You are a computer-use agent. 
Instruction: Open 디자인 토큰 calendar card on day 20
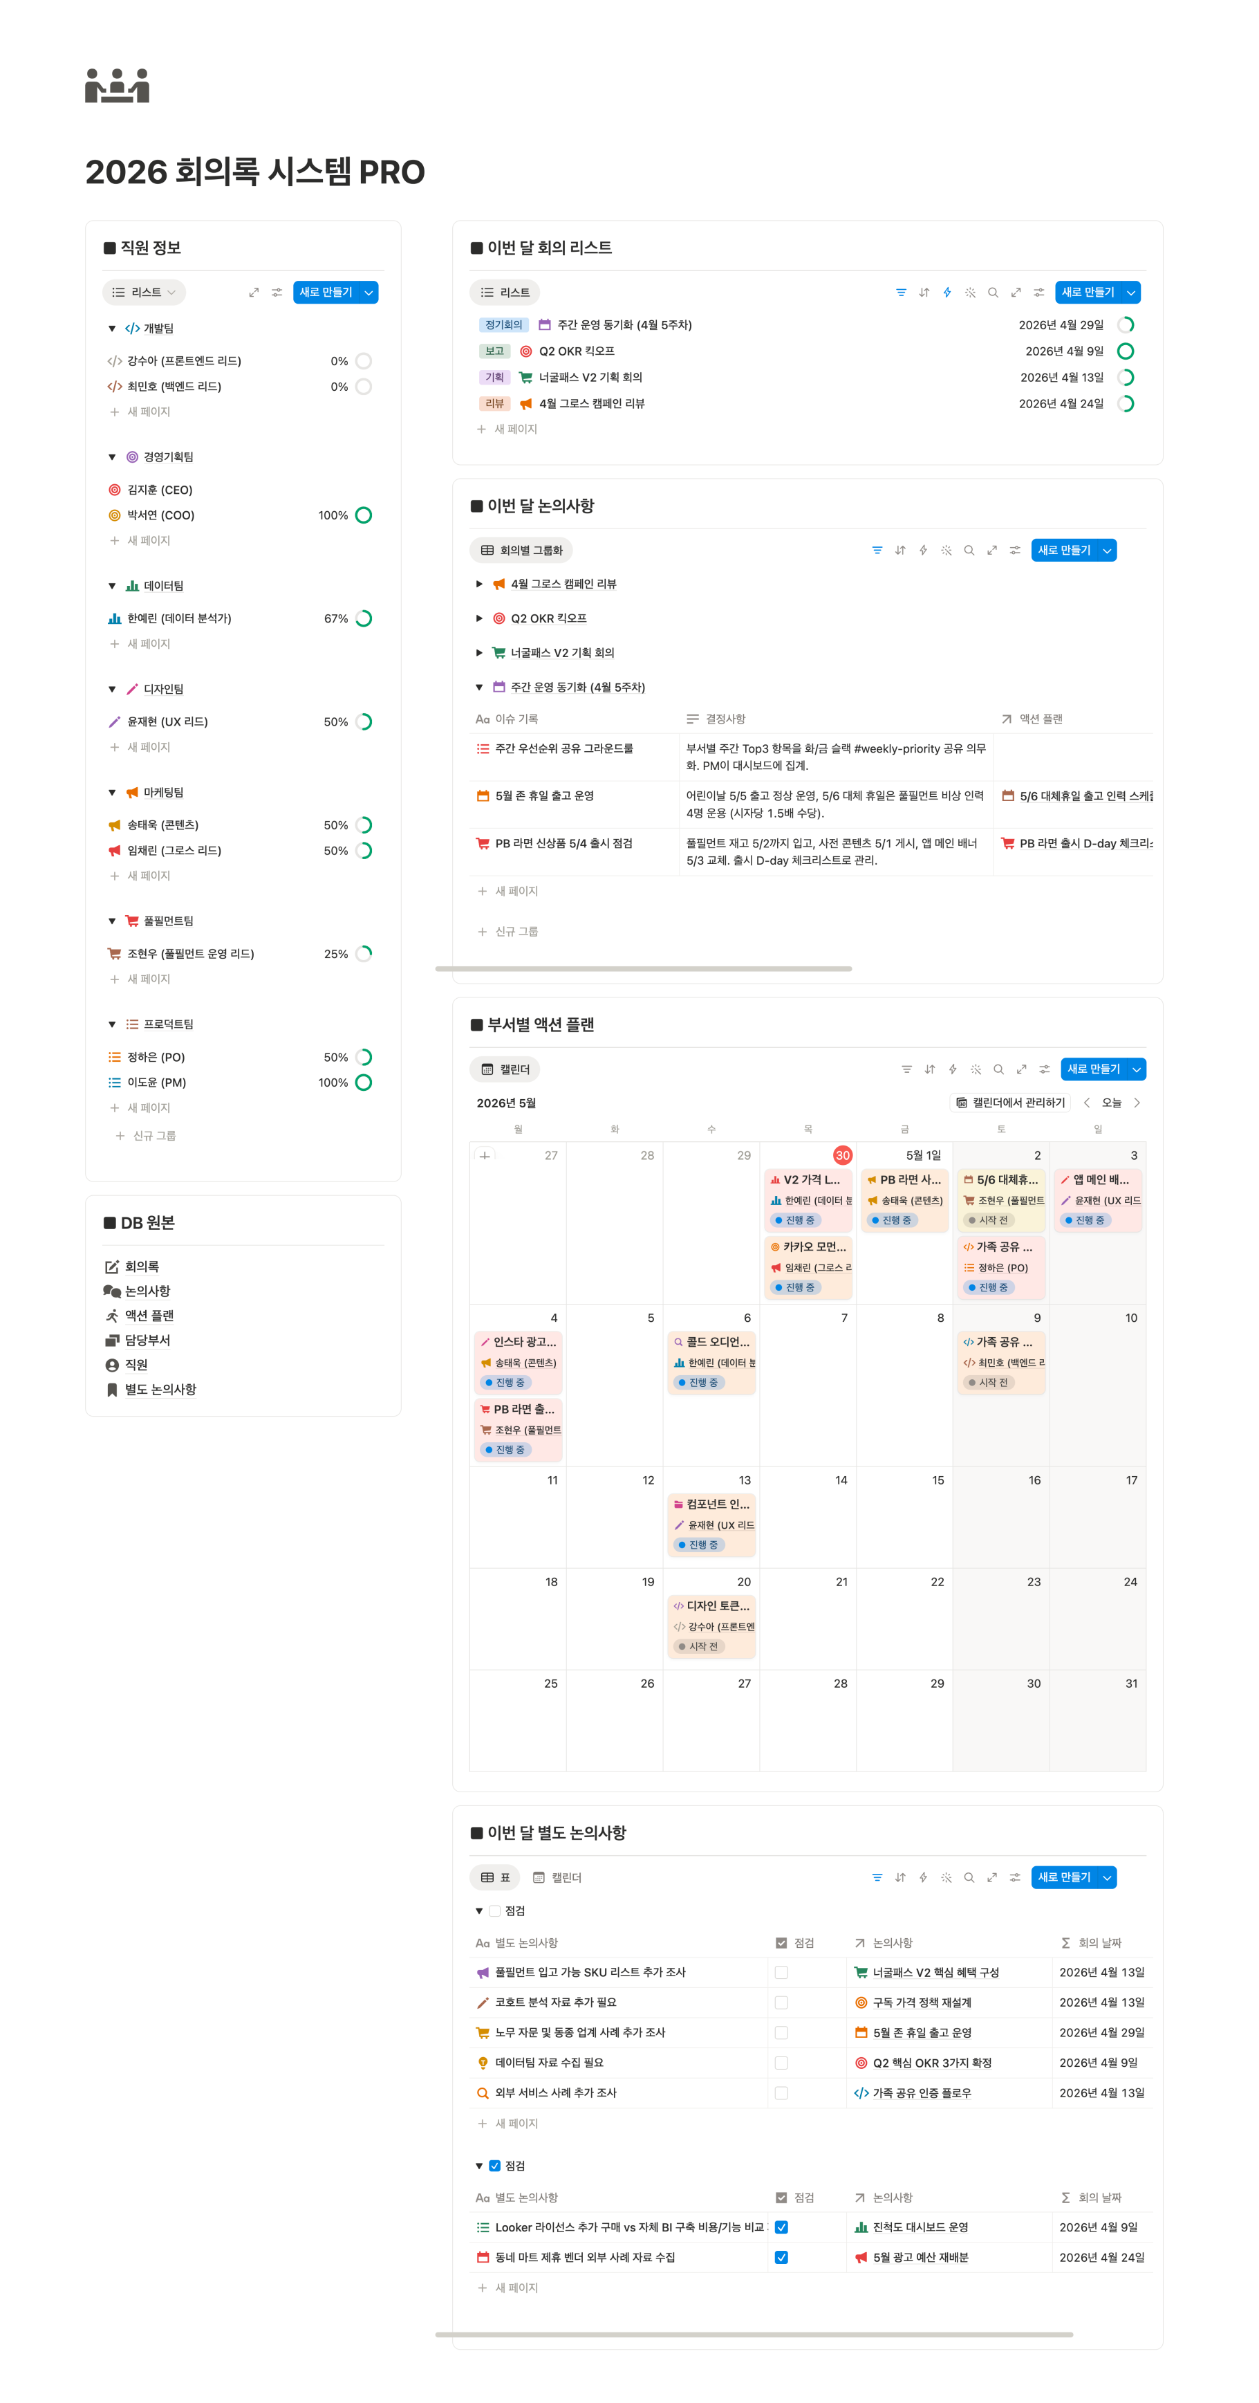click(x=711, y=1626)
